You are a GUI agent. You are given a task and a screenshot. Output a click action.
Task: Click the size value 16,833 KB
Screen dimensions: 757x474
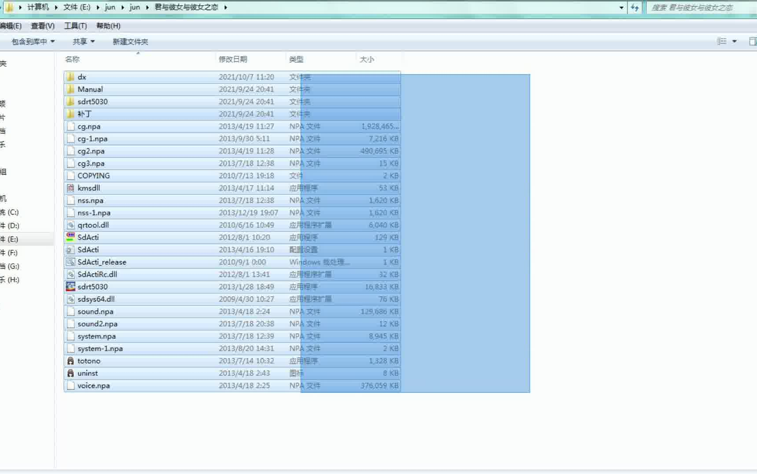tap(381, 287)
